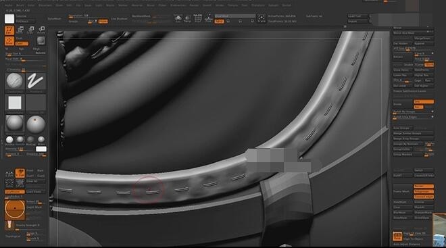Toggle the Dynamic draw size option

point(41,53)
